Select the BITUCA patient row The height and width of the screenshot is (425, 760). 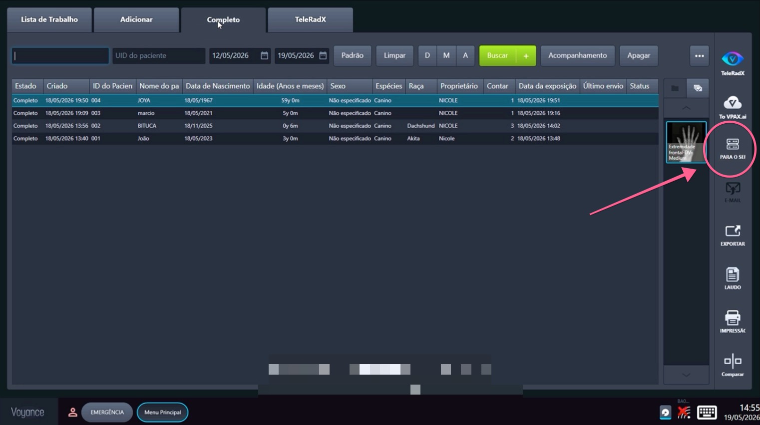pyautogui.click(x=335, y=126)
